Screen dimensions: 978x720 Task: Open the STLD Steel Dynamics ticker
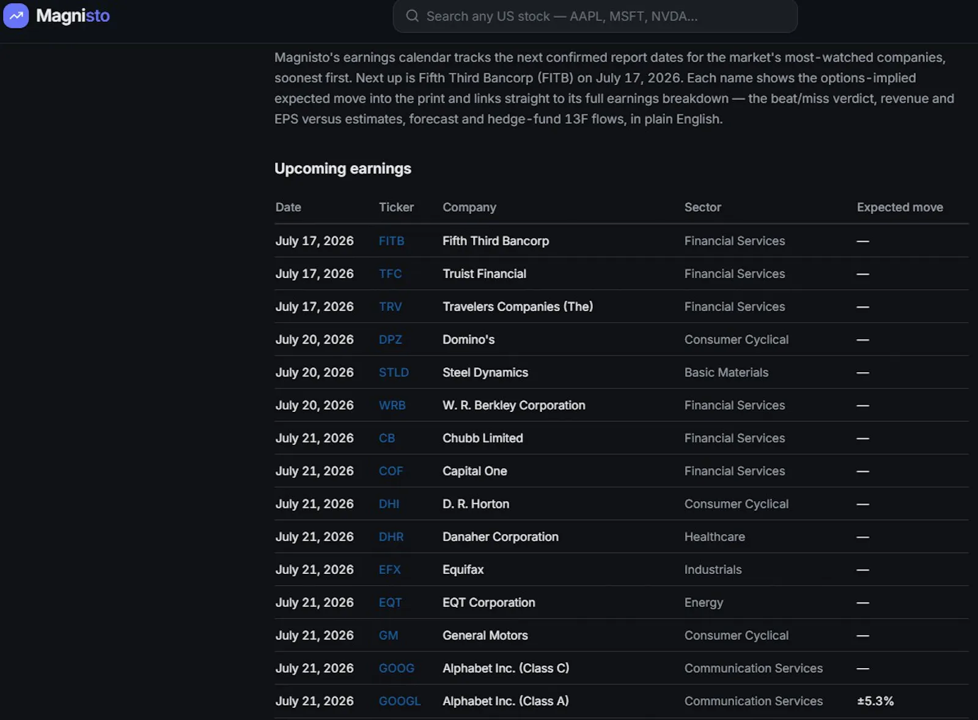tap(394, 372)
